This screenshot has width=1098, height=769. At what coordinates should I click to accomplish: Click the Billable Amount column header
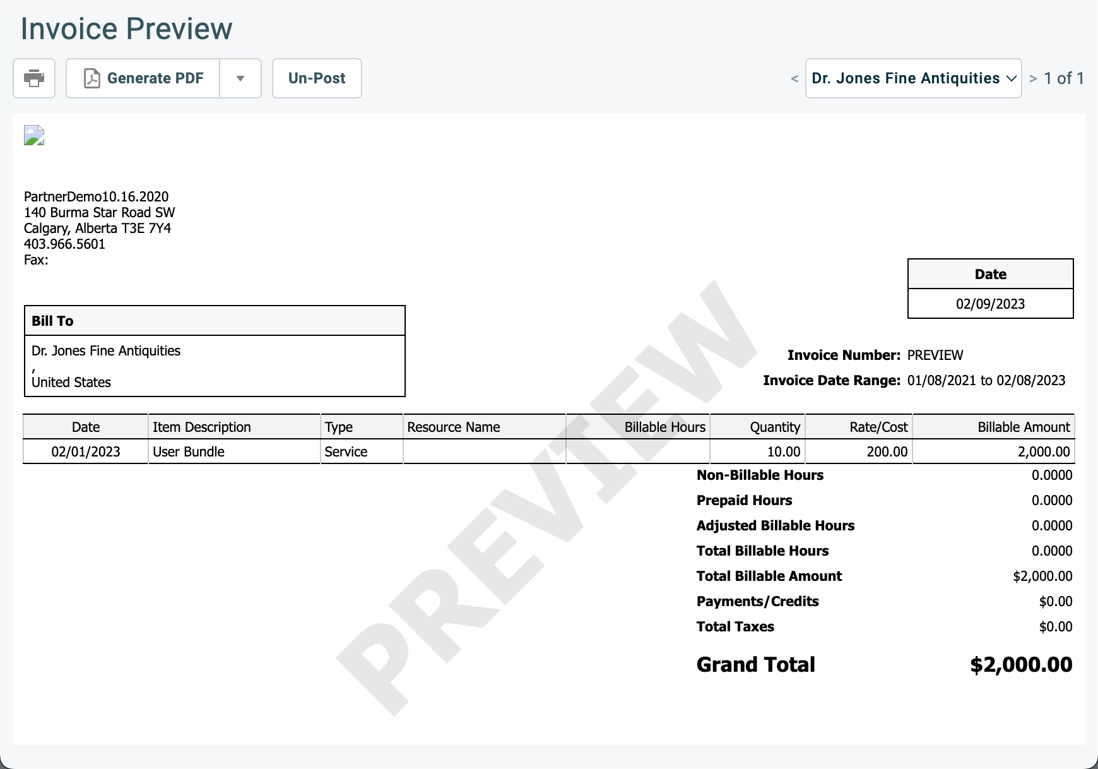pos(1024,427)
